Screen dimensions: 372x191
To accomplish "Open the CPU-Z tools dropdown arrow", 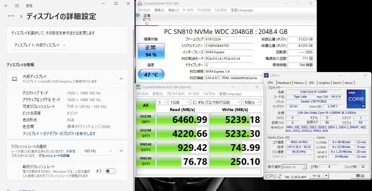I will click(x=326, y=176).
